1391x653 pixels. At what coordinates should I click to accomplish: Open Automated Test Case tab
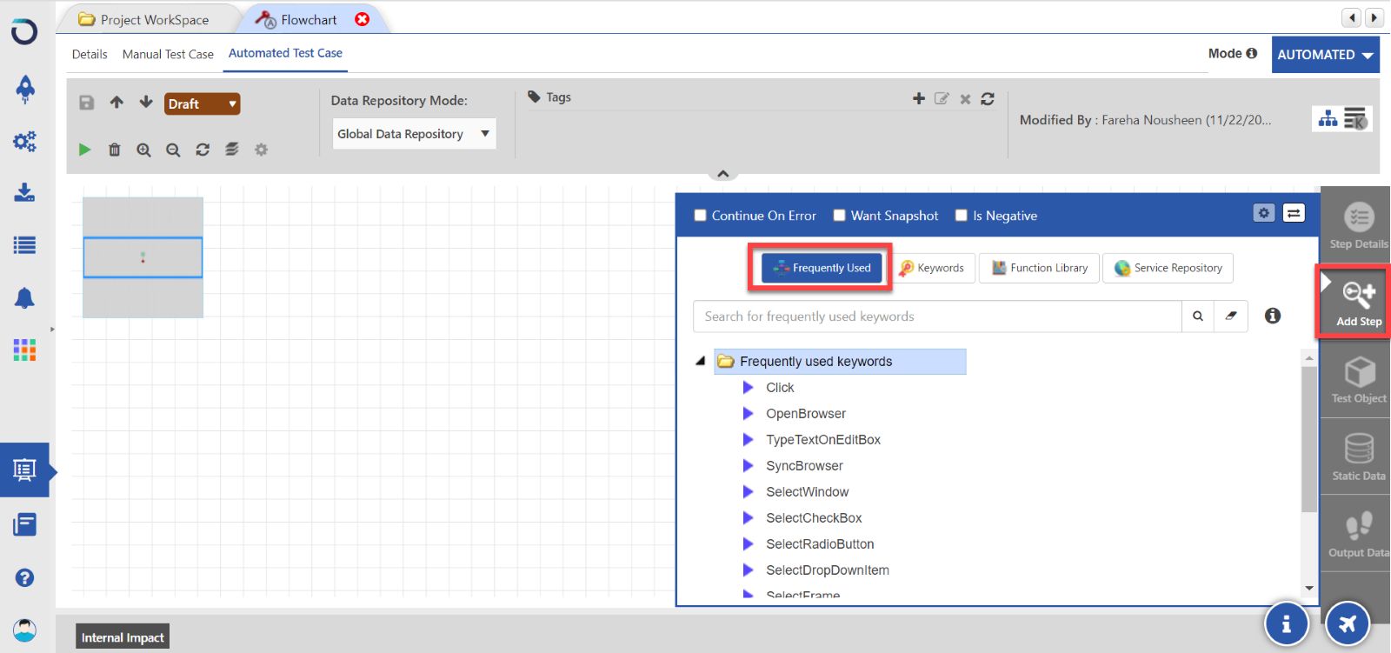point(285,53)
